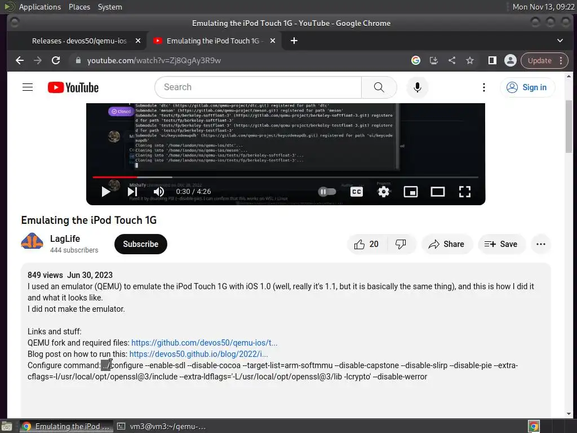Open YouTube settings three-dot menu
The height and width of the screenshot is (433, 577).
[484, 87]
